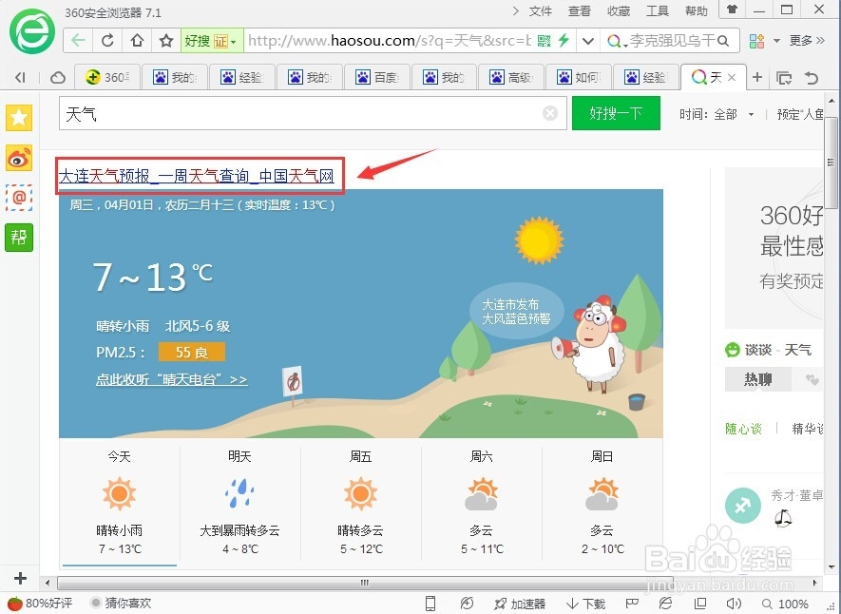Click the 大连市发布大风蓝色预警 bubble
Screen dimensions: 841x614
point(516,312)
